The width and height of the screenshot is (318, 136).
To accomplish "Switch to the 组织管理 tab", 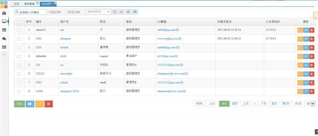I will 29,4.
